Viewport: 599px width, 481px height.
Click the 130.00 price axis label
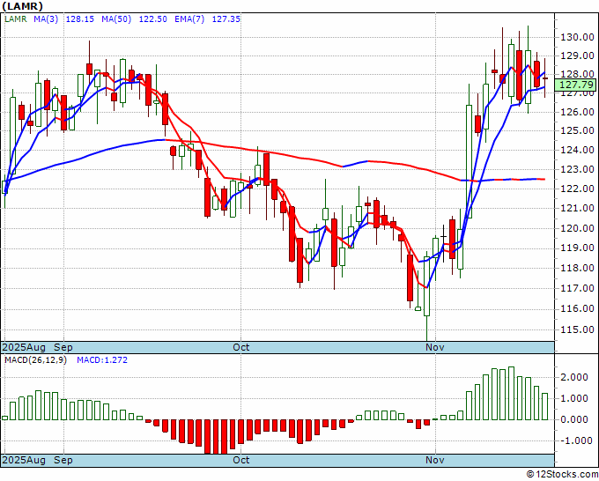577,37
